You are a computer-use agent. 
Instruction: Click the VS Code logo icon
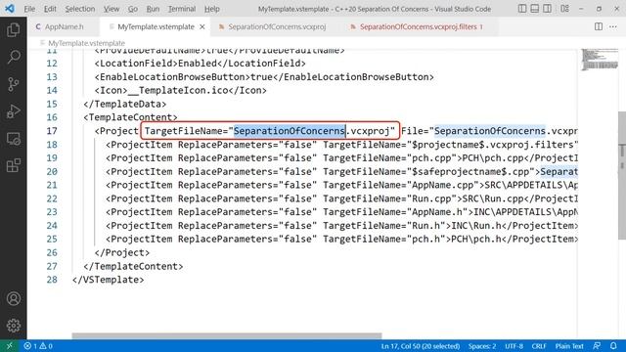pyautogui.click(x=10, y=9)
